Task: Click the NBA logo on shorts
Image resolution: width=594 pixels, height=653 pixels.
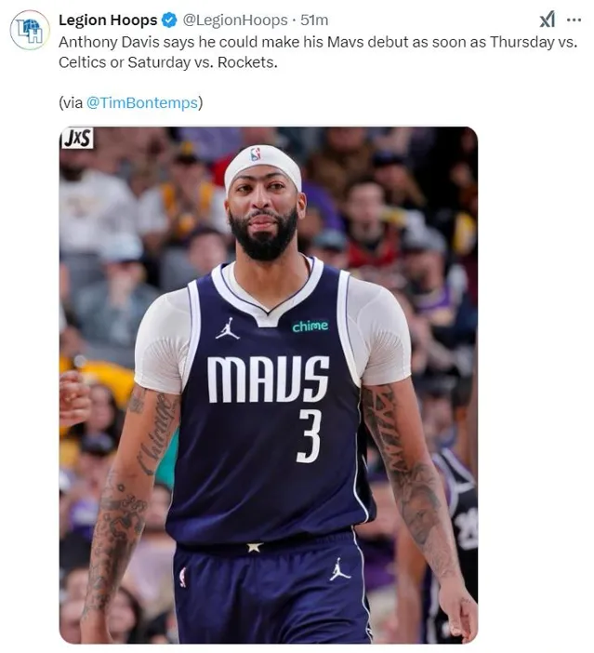Action: click(x=183, y=578)
